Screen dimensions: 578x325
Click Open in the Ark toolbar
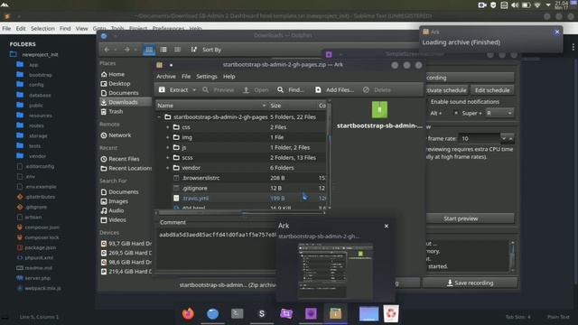256,90
